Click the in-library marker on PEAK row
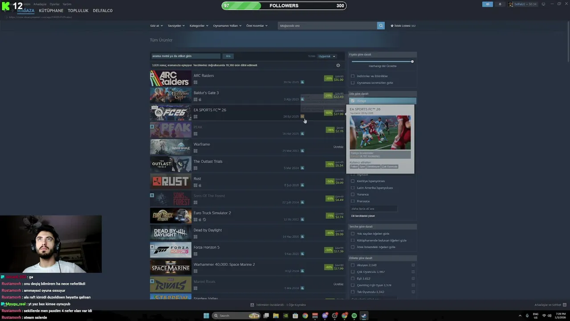This screenshot has height=321, width=570. (152, 127)
